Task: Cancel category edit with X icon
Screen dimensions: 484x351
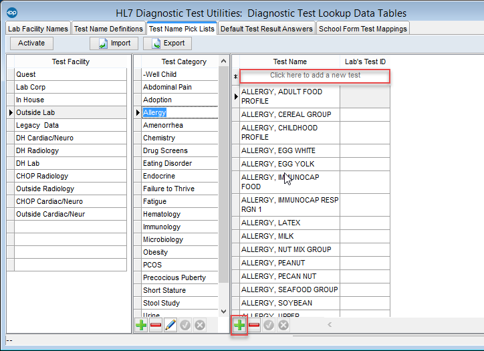Action: 200,325
